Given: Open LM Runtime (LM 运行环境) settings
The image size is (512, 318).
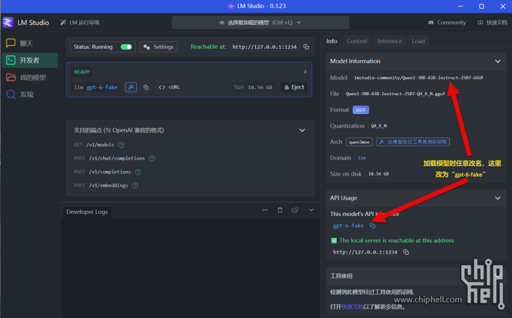Looking at the screenshot, I should (x=79, y=22).
